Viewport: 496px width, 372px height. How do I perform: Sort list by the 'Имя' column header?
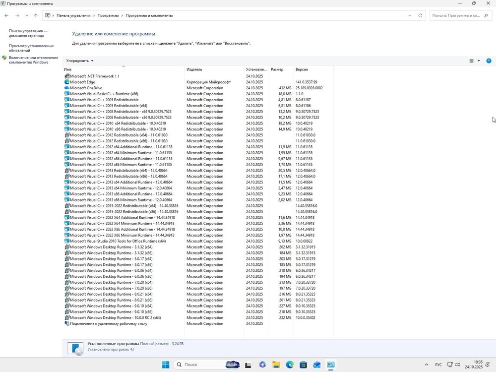tap(68, 69)
